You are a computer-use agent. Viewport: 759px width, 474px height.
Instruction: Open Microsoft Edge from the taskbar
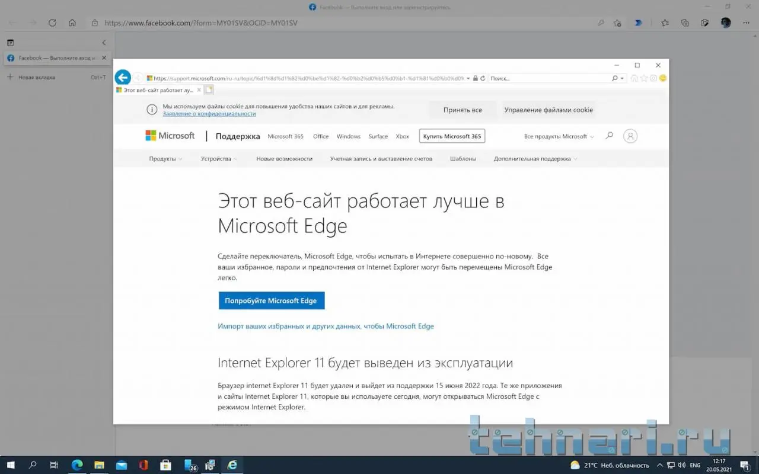click(x=77, y=465)
